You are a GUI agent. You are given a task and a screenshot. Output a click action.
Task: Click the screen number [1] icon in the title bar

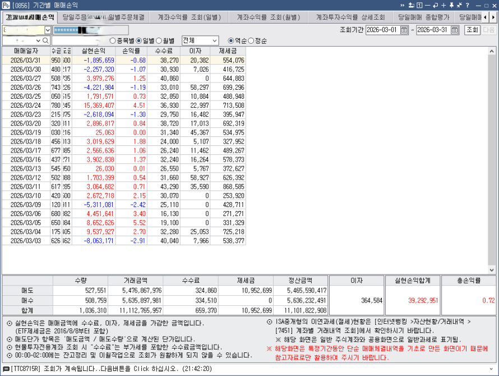coord(419,5)
